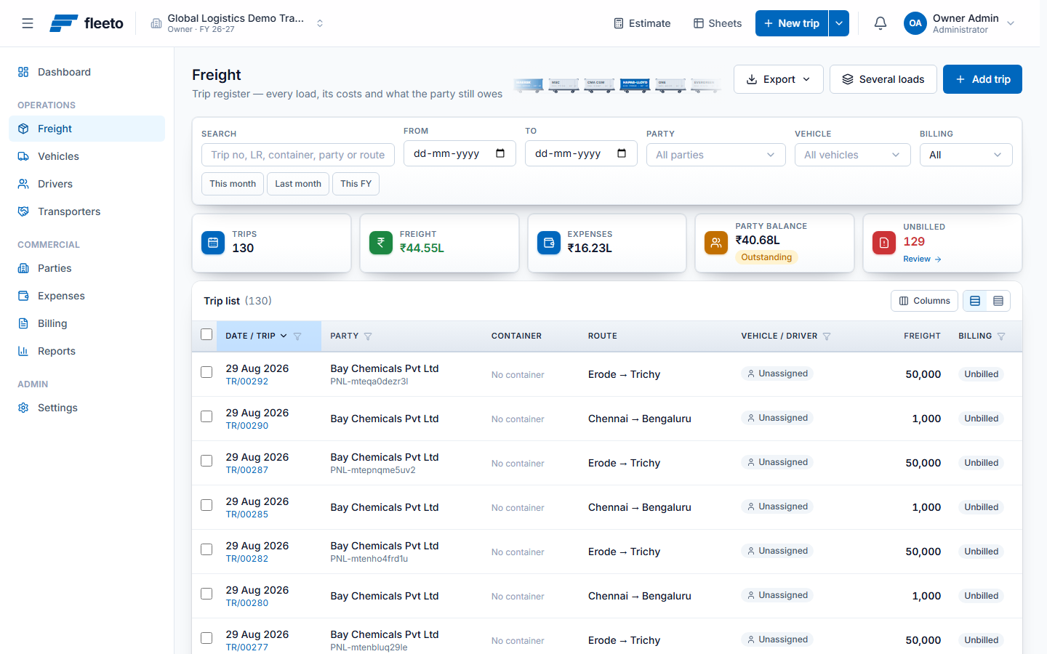The height and width of the screenshot is (654, 1047).
Task: Click the truck containers banner image
Action: click(617, 85)
